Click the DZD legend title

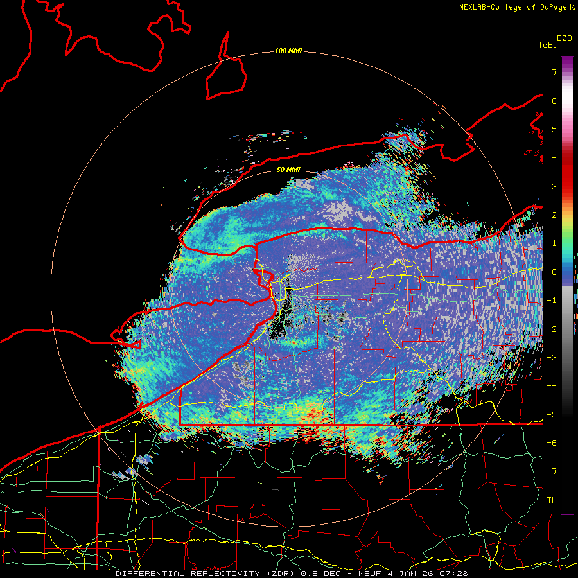tap(565, 39)
